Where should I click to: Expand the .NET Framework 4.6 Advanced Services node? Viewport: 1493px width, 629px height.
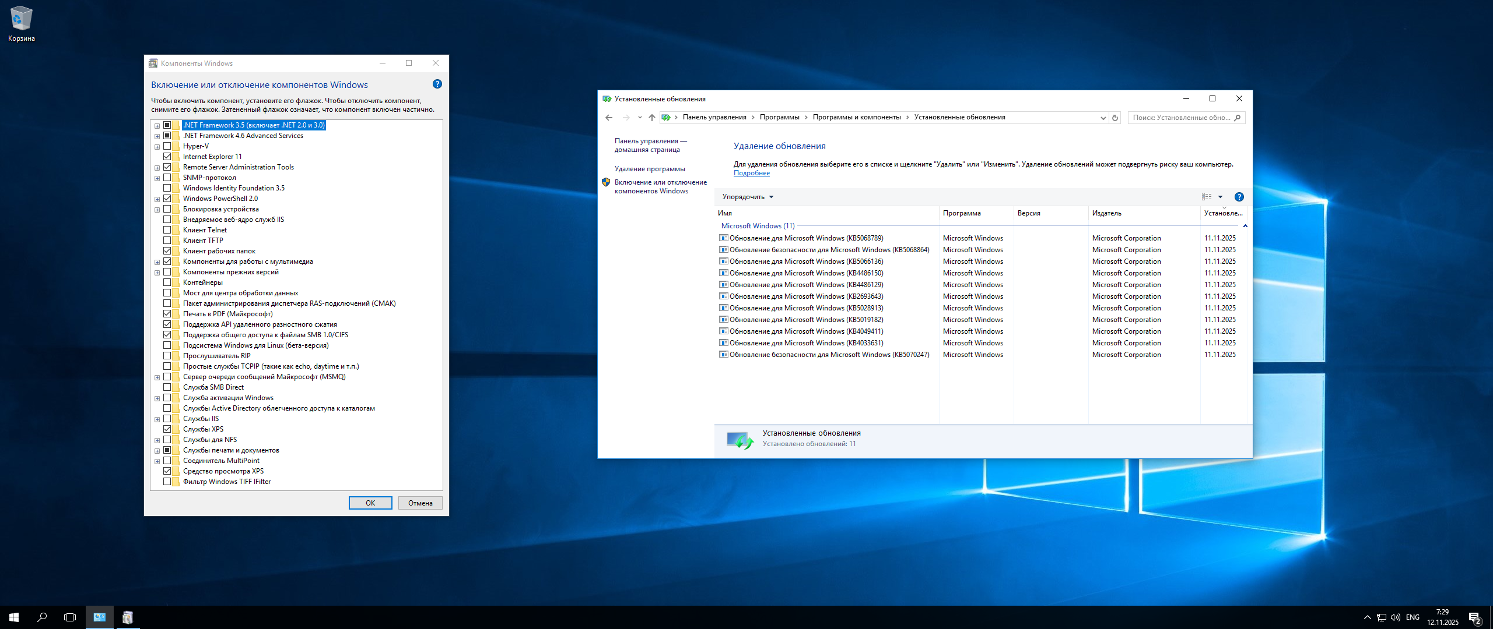(157, 136)
